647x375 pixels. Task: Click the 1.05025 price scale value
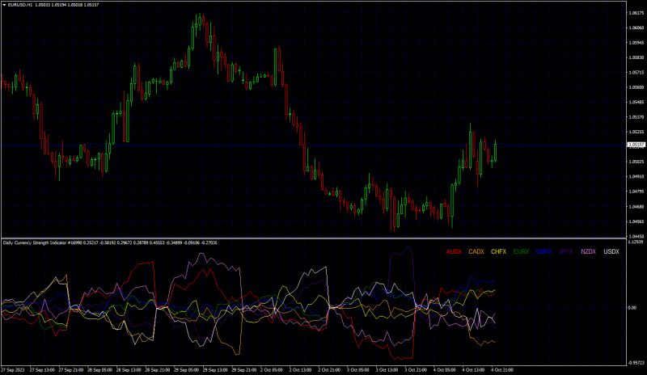pyautogui.click(x=636, y=162)
